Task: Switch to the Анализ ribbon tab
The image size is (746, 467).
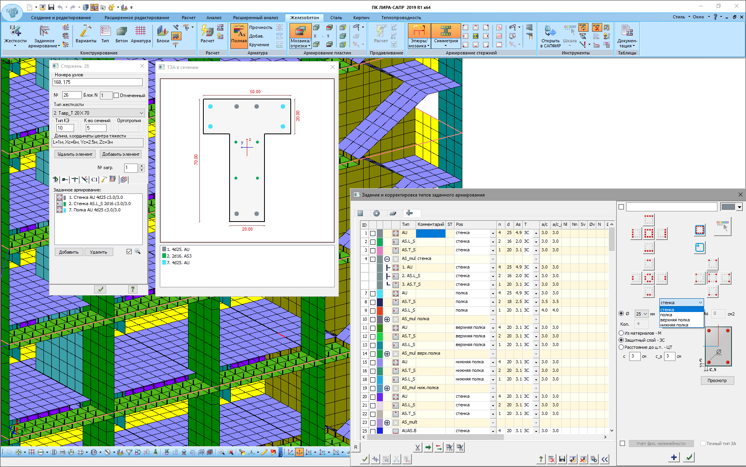Action: [x=214, y=17]
